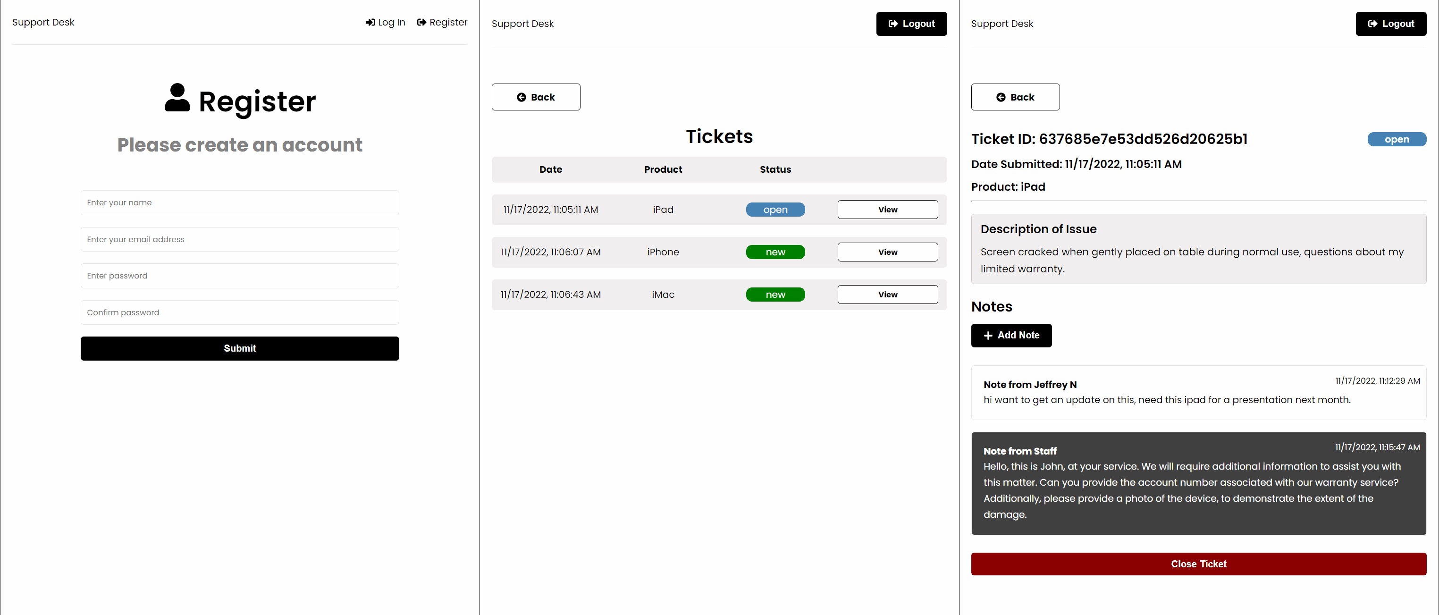This screenshot has width=1439, height=615.
Task: View the iPad ticket
Action: pos(887,210)
